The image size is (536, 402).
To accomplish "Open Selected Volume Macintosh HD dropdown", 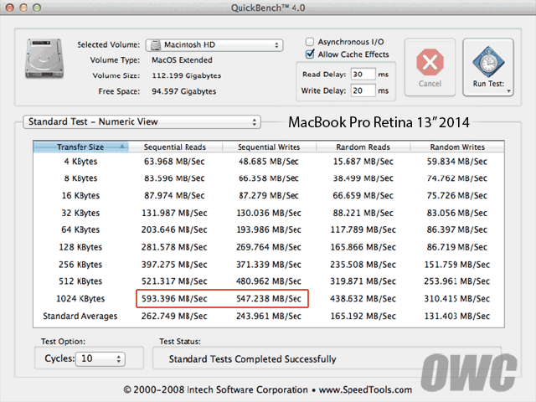I will pyautogui.click(x=214, y=45).
